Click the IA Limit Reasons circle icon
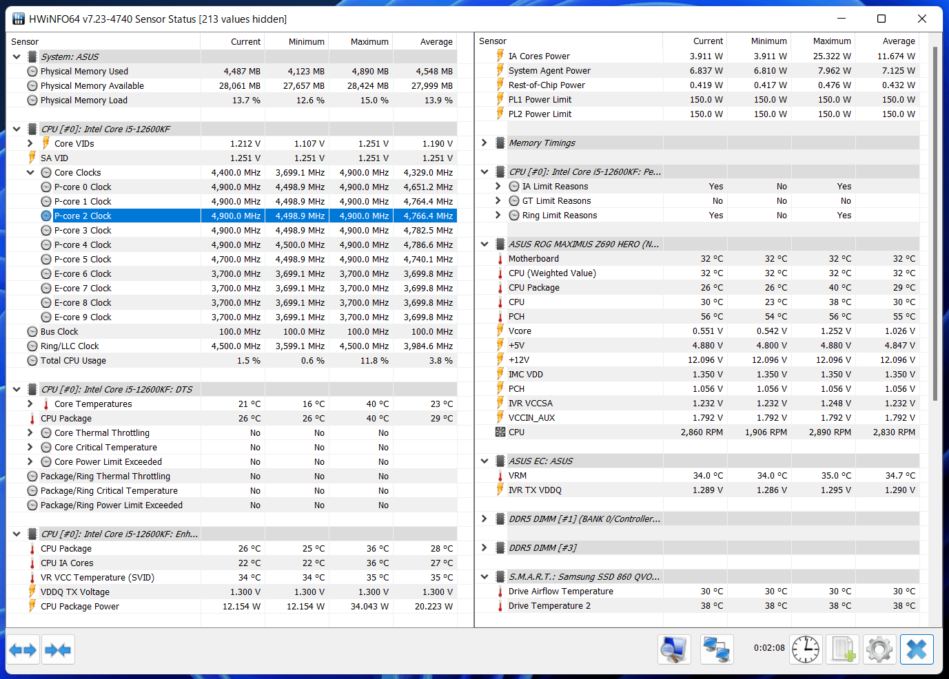The width and height of the screenshot is (949, 679). [514, 187]
